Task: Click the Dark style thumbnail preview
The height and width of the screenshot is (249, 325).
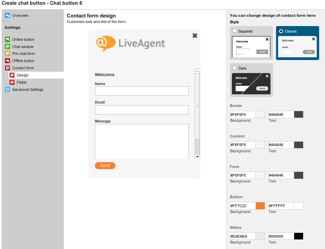Action: (251, 84)
